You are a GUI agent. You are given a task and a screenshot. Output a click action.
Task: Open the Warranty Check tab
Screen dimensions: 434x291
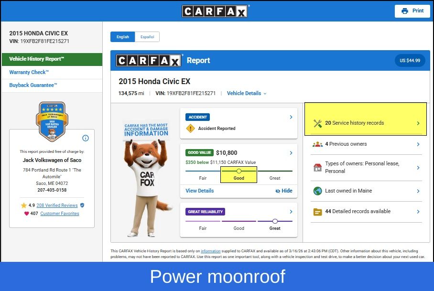[29, 72]
